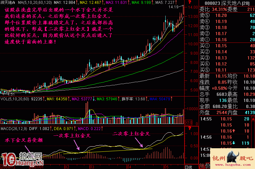The width and height of the screenshot is (255, 169).
Task: Click the 03 month marker on the timeline
Action: click(x=92, y=167)
